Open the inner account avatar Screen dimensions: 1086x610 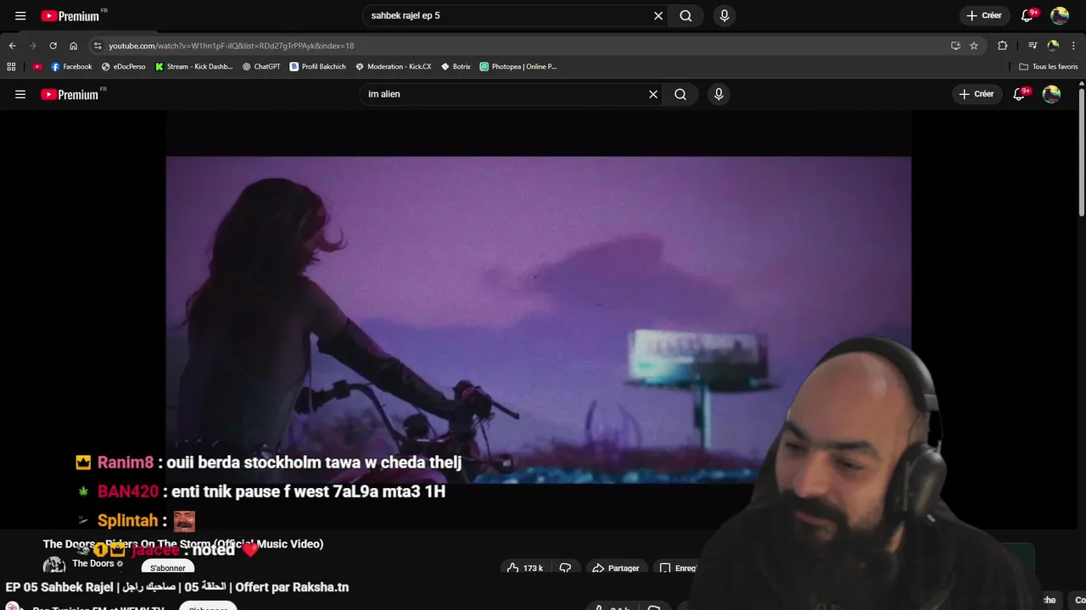click(x=1051, y=94)
